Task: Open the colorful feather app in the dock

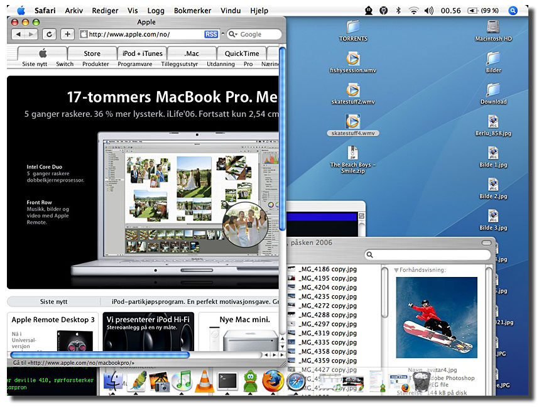Action: tap(137, 382)
